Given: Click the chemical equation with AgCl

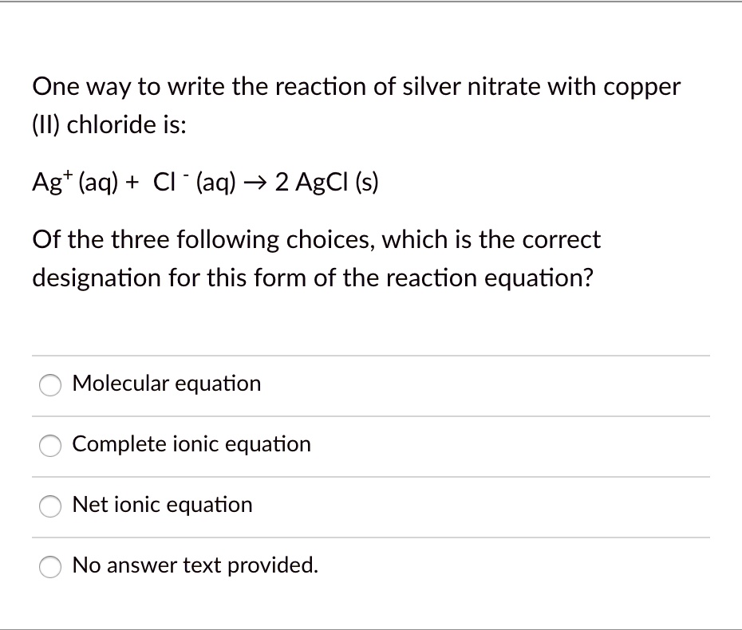Looking at the screenshot, I should point(205,182).
